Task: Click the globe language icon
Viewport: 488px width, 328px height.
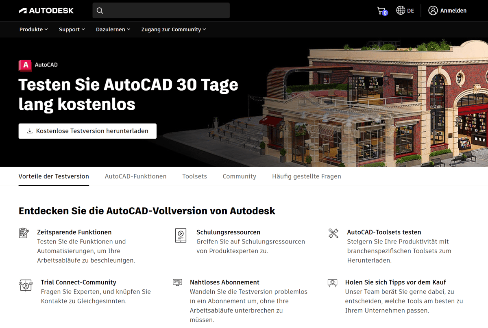Action: [x=401, y=11]
